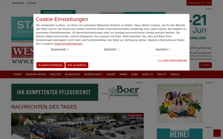Click the 'DEIN KREIS. DEIN EVENT.' banner
Screen dimensions: 223x139
point(58,12)
